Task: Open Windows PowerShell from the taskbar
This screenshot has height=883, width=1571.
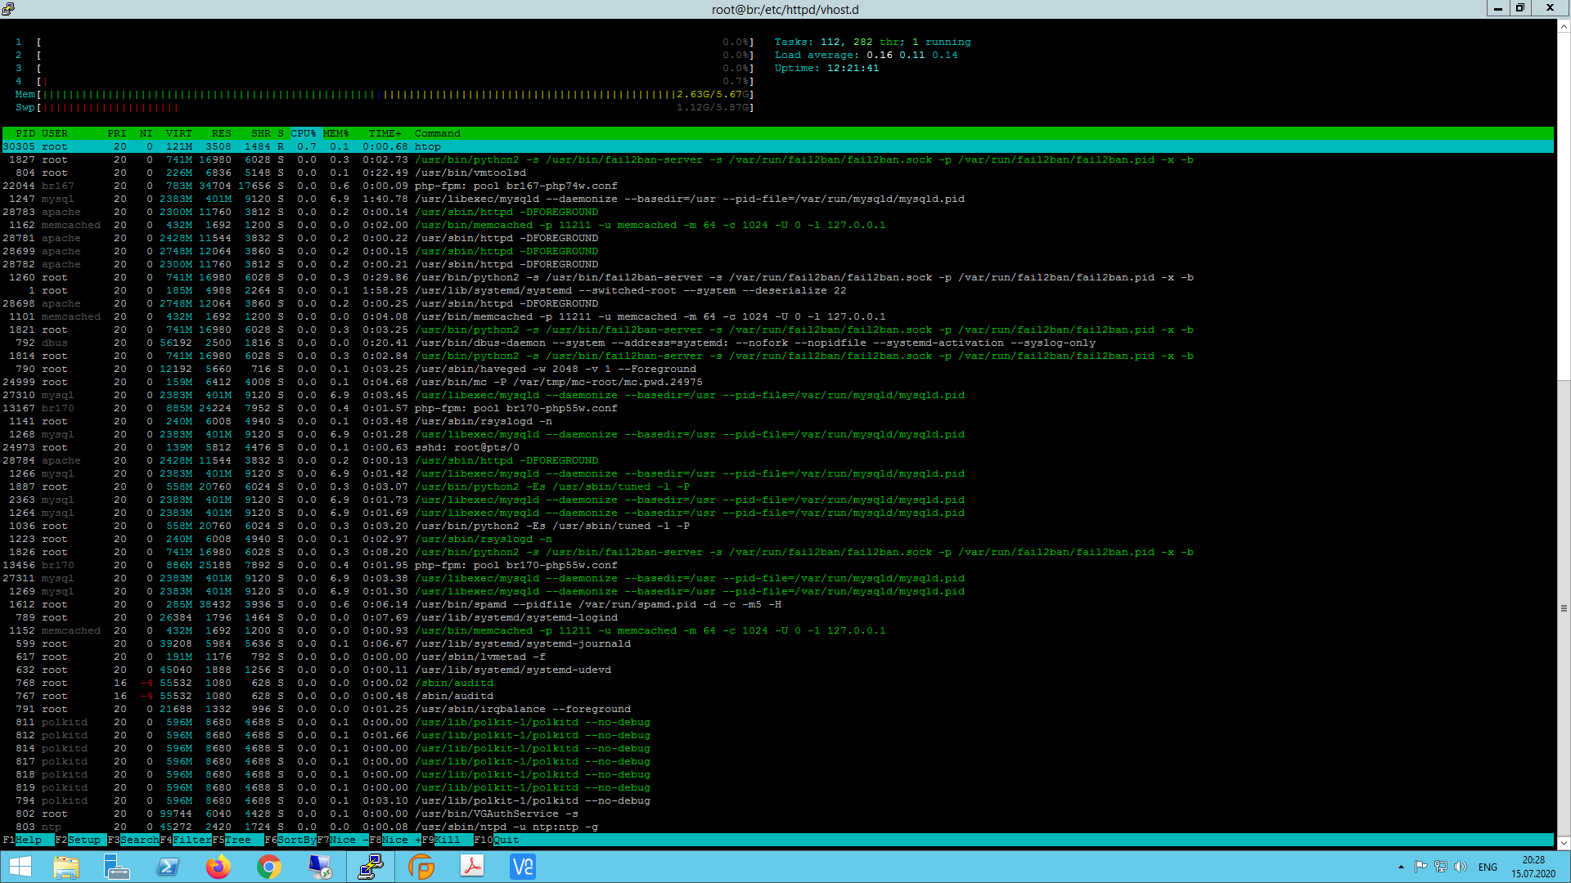Action: tap(168, 867)
